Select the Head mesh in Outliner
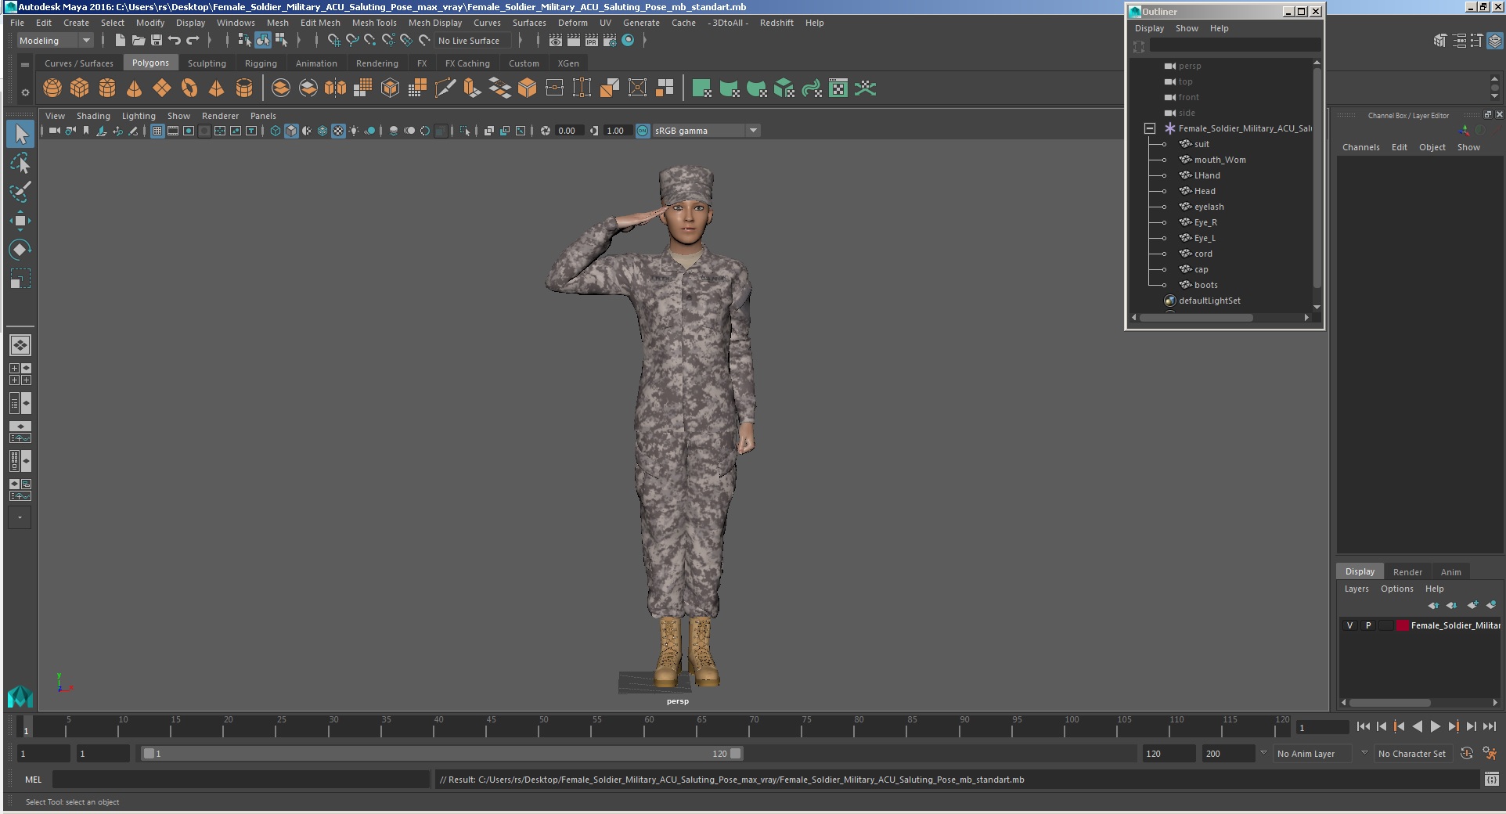The image size is (1506, 814). coord(1205,191)
